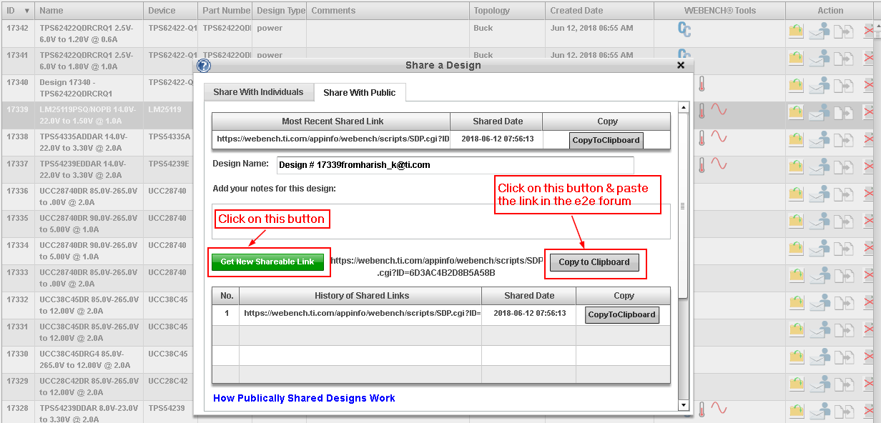Launch the thermal simulation thermometer icon for design 17339
Viewport: 881px width, 423px height.
(702, 110)
